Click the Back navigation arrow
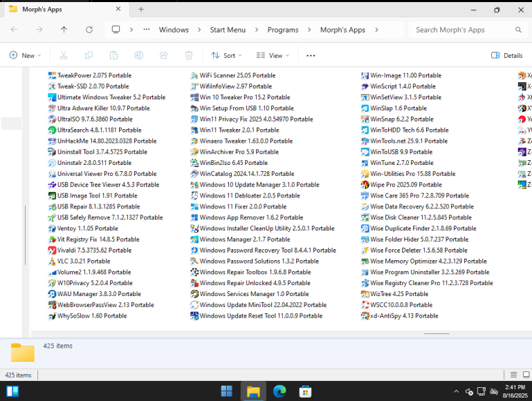This screenshot has height=401, width=532. [x=15, y=30]
